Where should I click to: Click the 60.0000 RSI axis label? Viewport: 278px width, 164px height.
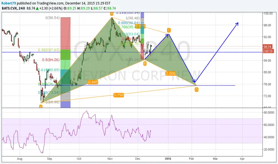[269, 125]
